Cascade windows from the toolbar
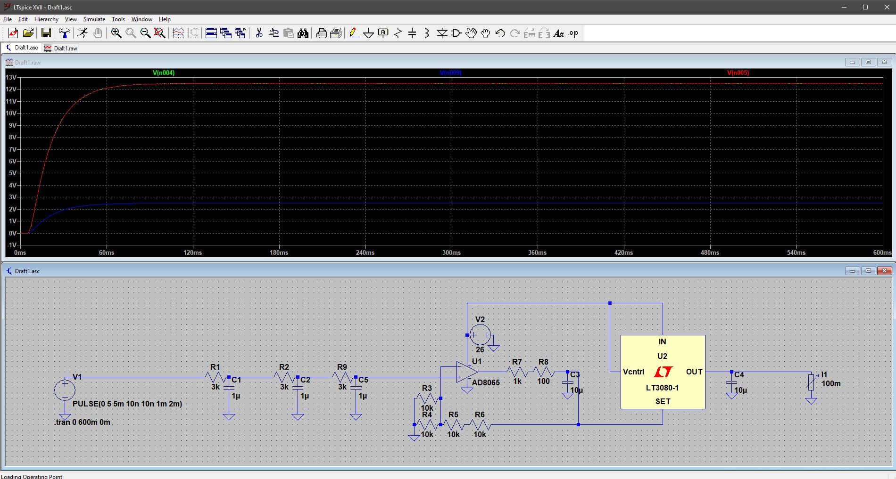Viewport: 896px width, 479px height. click(x=226, y=33)
